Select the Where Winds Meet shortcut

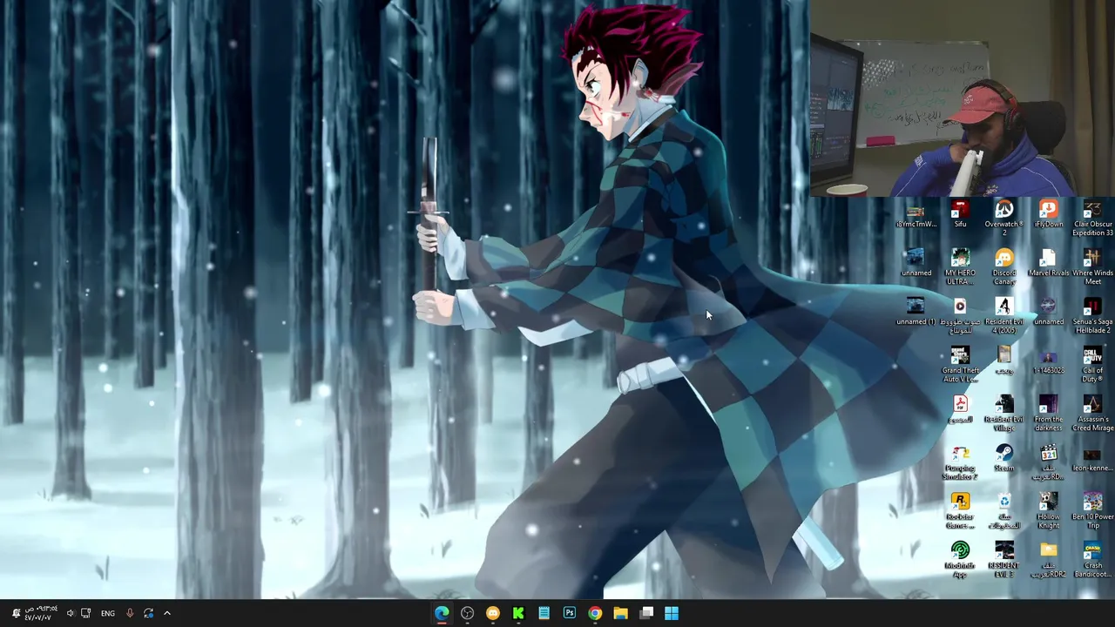(1092, 266)
